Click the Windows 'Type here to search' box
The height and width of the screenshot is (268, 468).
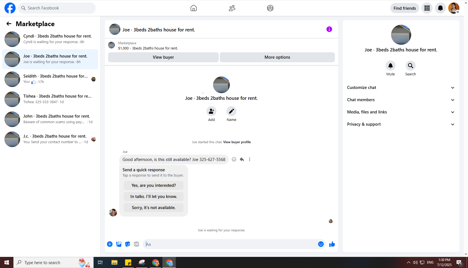pos(53,262)
